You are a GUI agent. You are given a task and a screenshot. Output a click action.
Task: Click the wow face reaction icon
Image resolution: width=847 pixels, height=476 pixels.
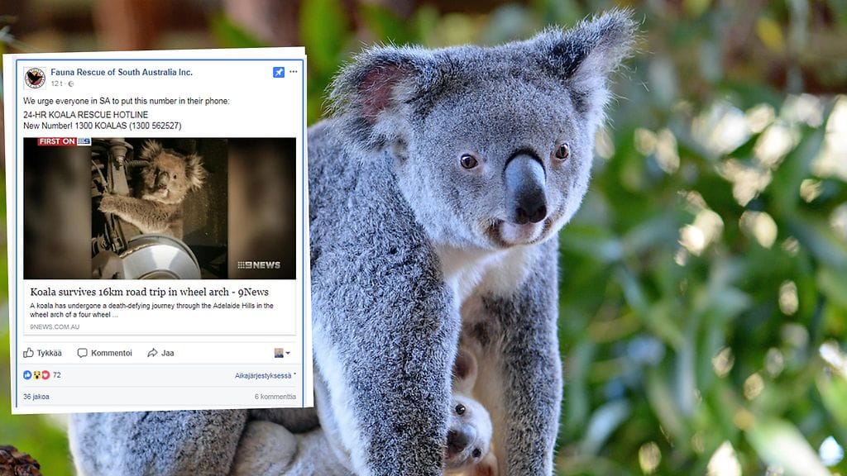coord(36,375)
